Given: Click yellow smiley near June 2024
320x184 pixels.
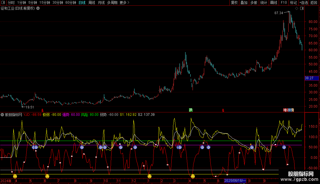Looking at the screenshot, I should 47,176.
